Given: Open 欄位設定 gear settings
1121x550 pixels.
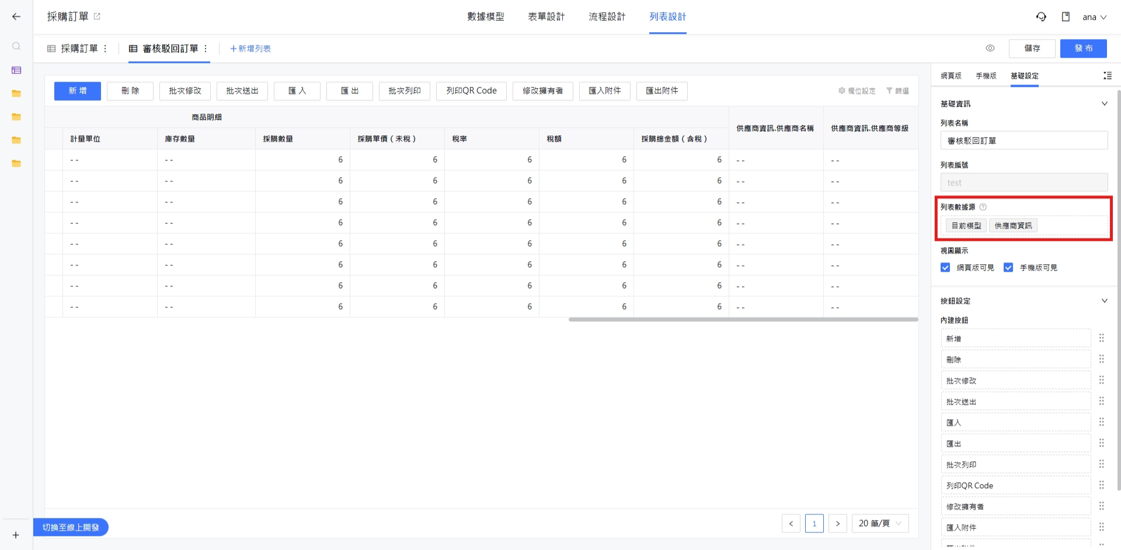Looking at the screenshot, I should point(857,91).
